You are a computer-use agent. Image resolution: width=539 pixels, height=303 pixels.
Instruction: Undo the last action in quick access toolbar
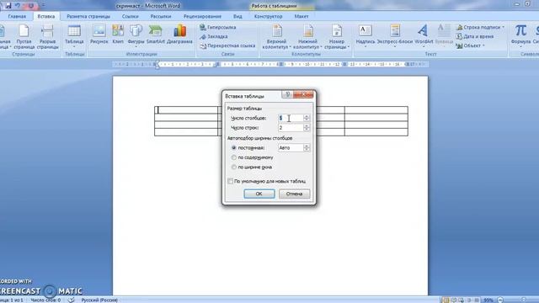[17, 6]
